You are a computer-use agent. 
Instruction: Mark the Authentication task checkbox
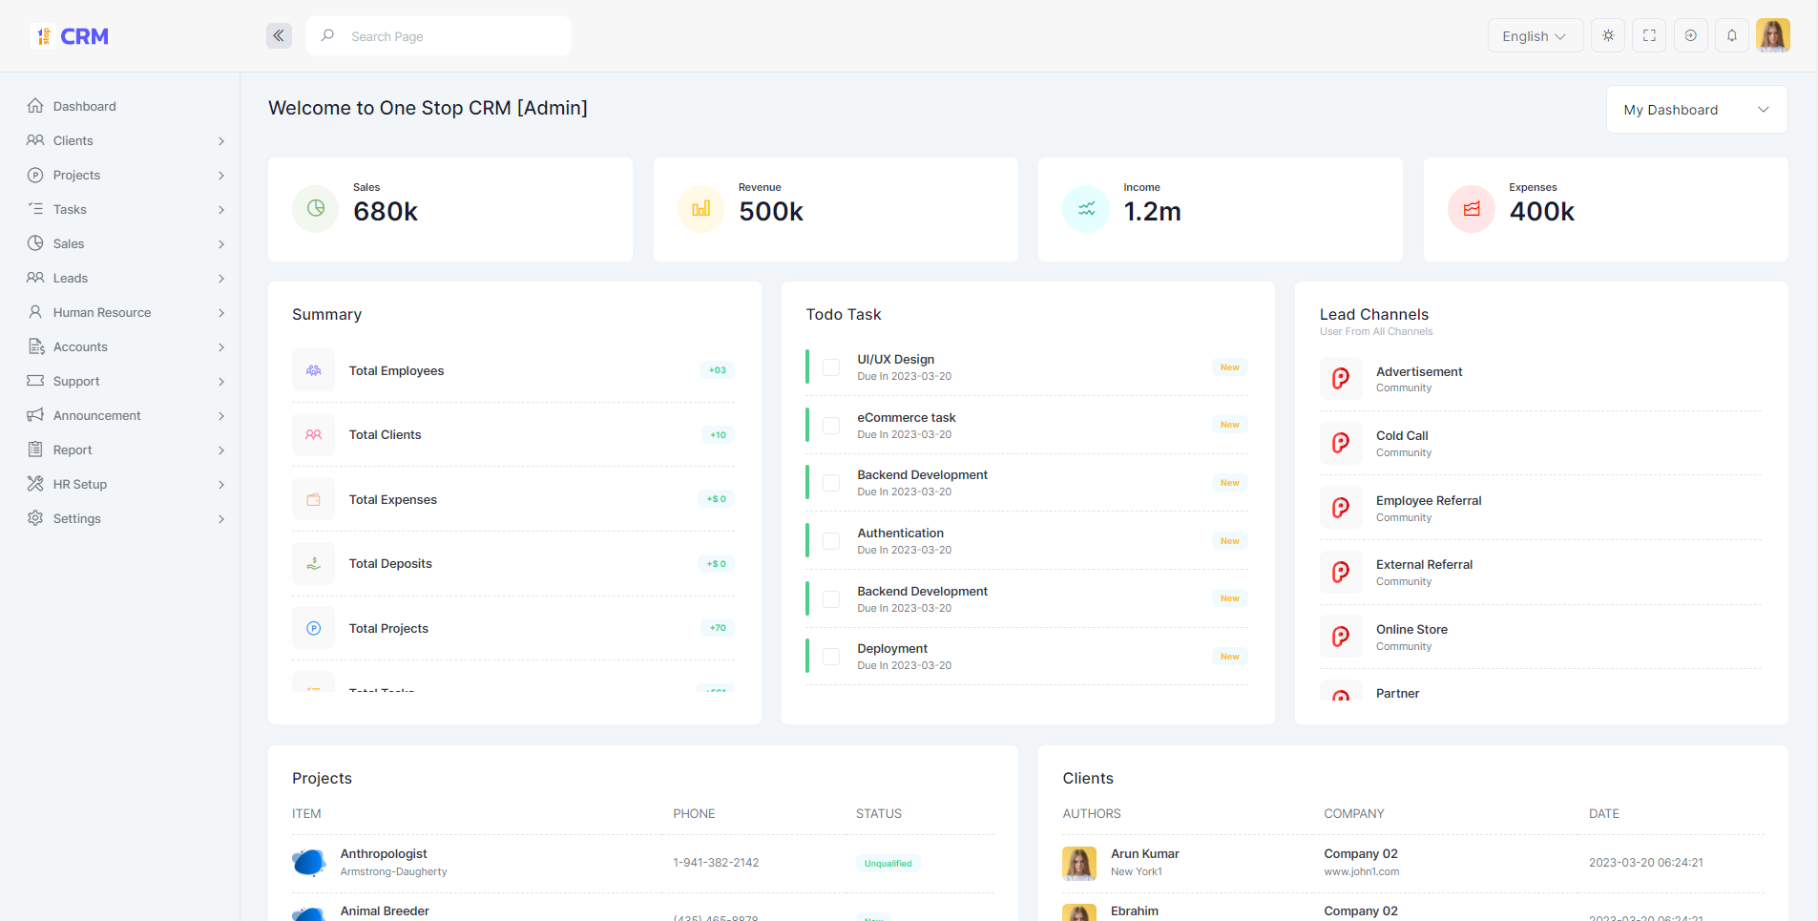[830, 540]
